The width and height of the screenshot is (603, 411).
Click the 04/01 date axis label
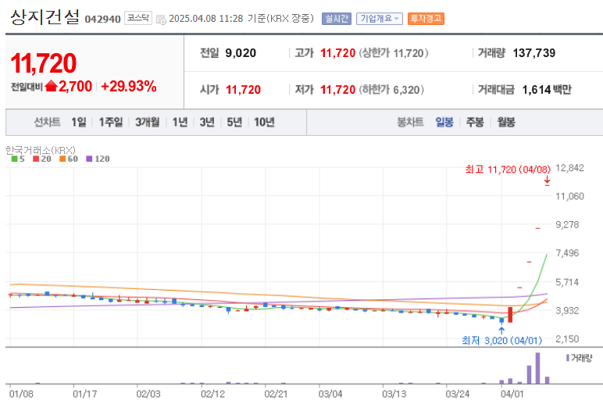512,394
